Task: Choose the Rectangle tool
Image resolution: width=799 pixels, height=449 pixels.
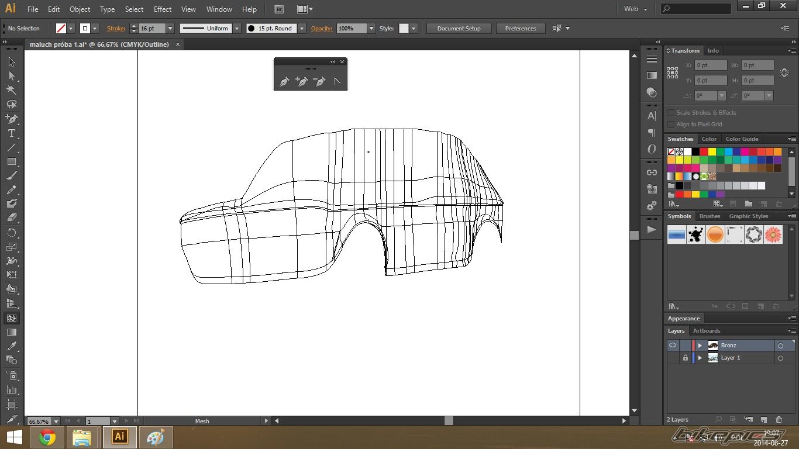Action: [x=11, y=161]
